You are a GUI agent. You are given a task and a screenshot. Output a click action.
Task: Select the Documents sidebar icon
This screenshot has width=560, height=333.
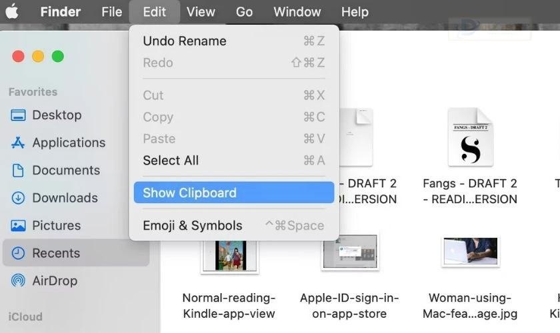(18, 170)
